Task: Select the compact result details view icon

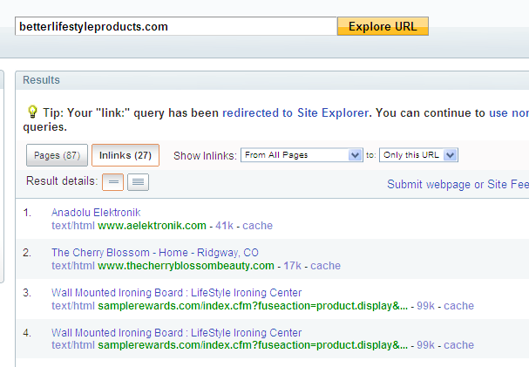Action: pos(112,181)
